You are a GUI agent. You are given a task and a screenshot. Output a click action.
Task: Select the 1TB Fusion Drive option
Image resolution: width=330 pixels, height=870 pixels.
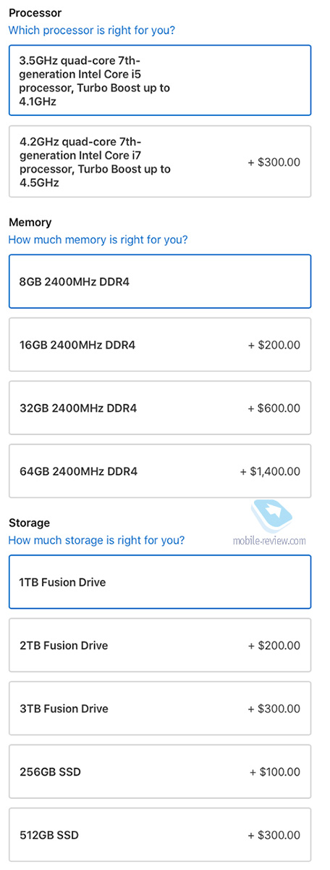pyautogui.click(x=160, y=582)
